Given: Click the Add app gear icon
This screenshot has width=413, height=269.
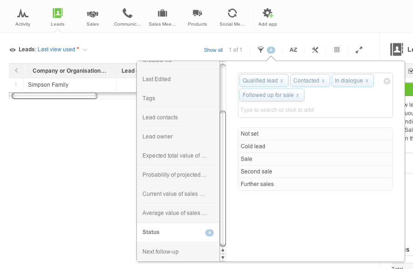Looking at the screenshot, I should 268,13.
